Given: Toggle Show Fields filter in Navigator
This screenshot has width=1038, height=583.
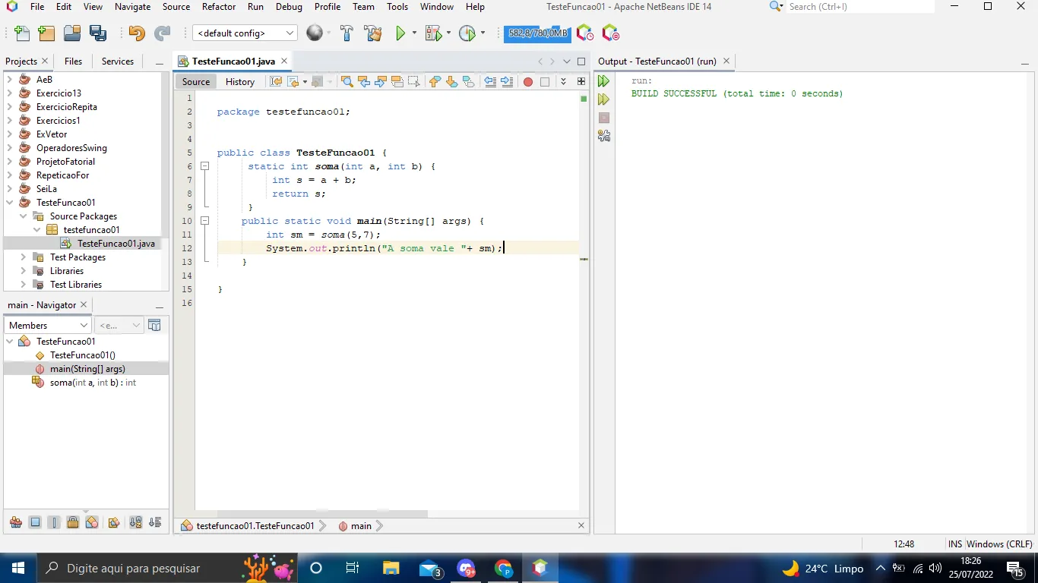Looking at the screenshot, I should click(35, 522).
